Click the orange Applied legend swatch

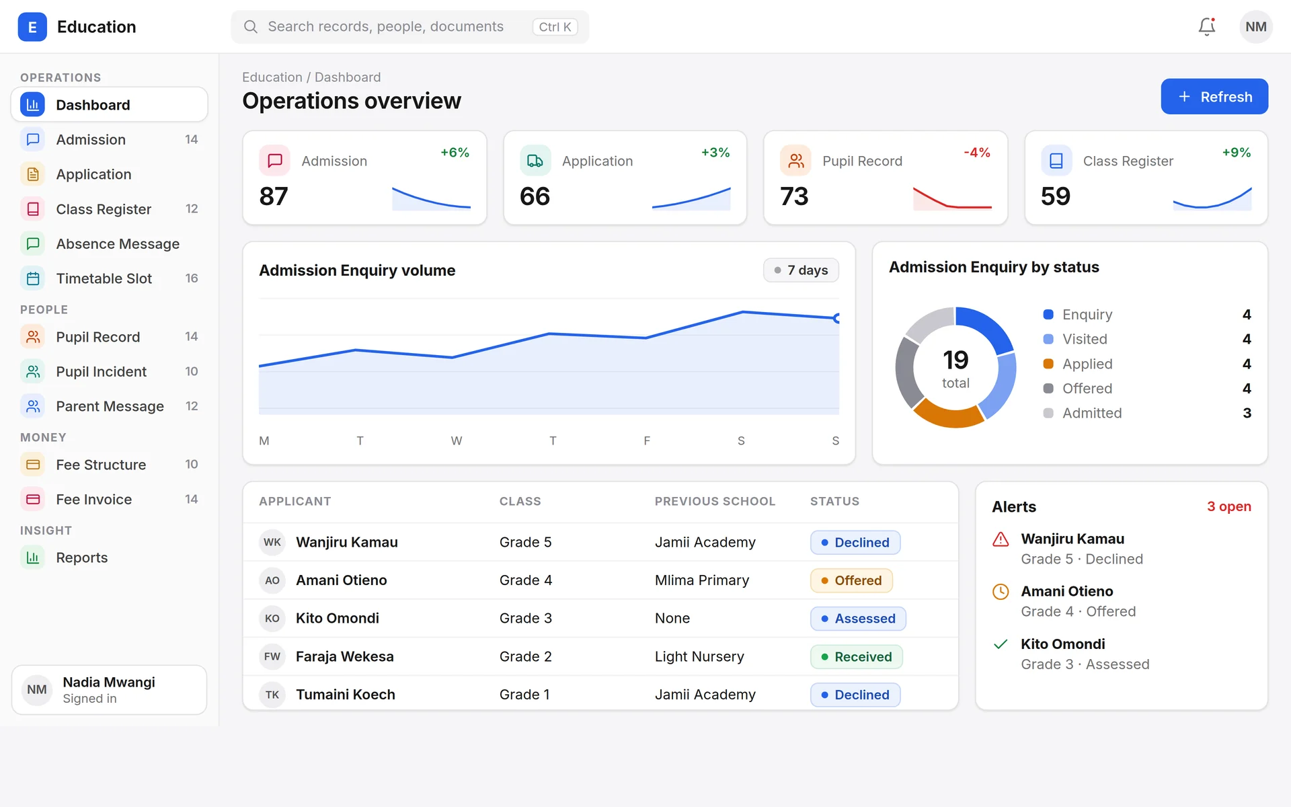(1048, 364)
